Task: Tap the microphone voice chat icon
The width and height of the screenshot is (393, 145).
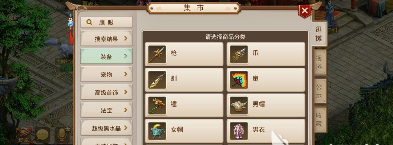Action: pos(62,135)
